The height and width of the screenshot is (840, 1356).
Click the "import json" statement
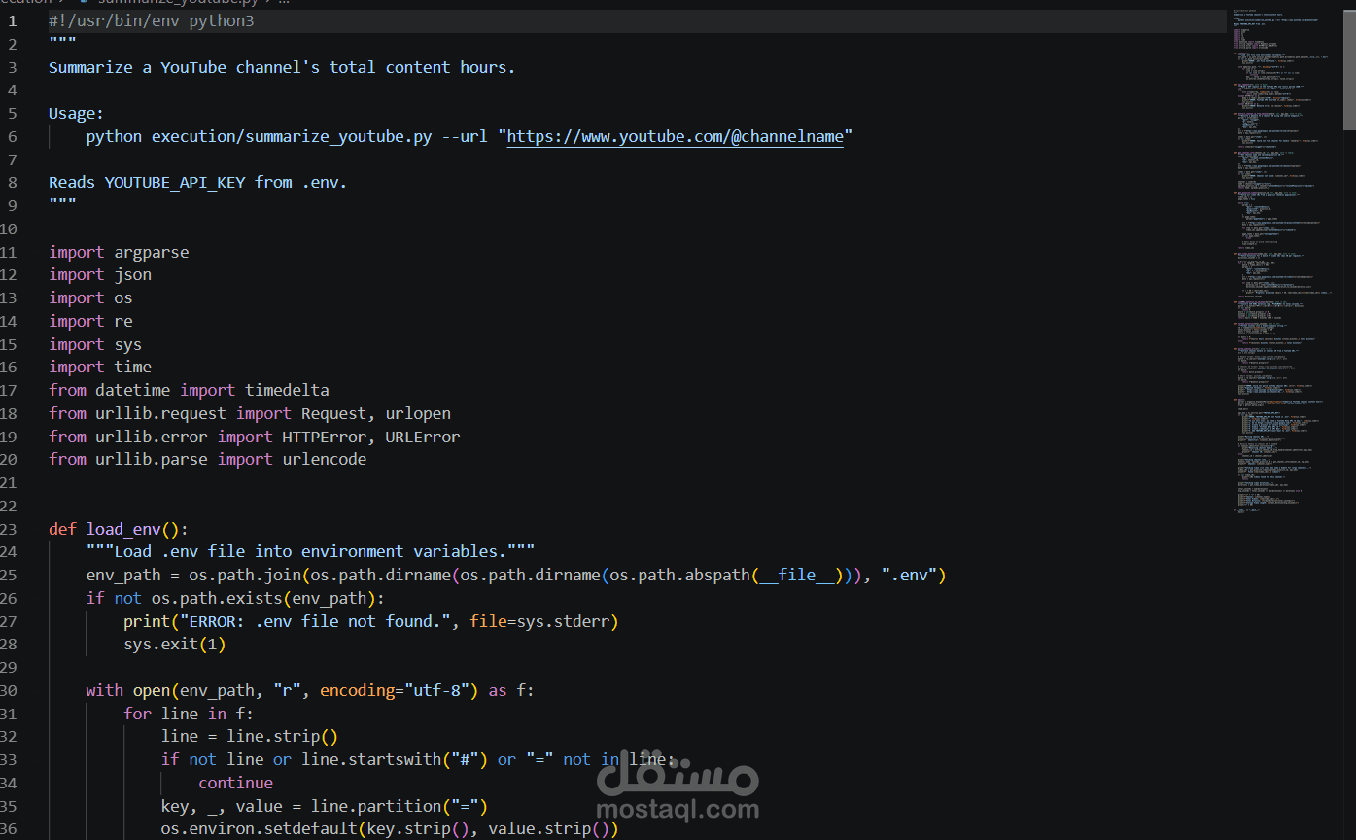tap(100, 274)
